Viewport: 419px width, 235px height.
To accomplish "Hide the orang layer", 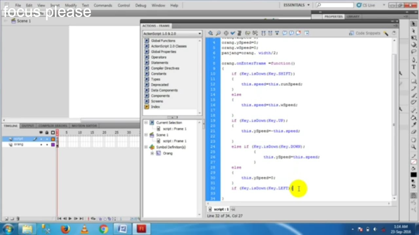I will tap(41, 145).
